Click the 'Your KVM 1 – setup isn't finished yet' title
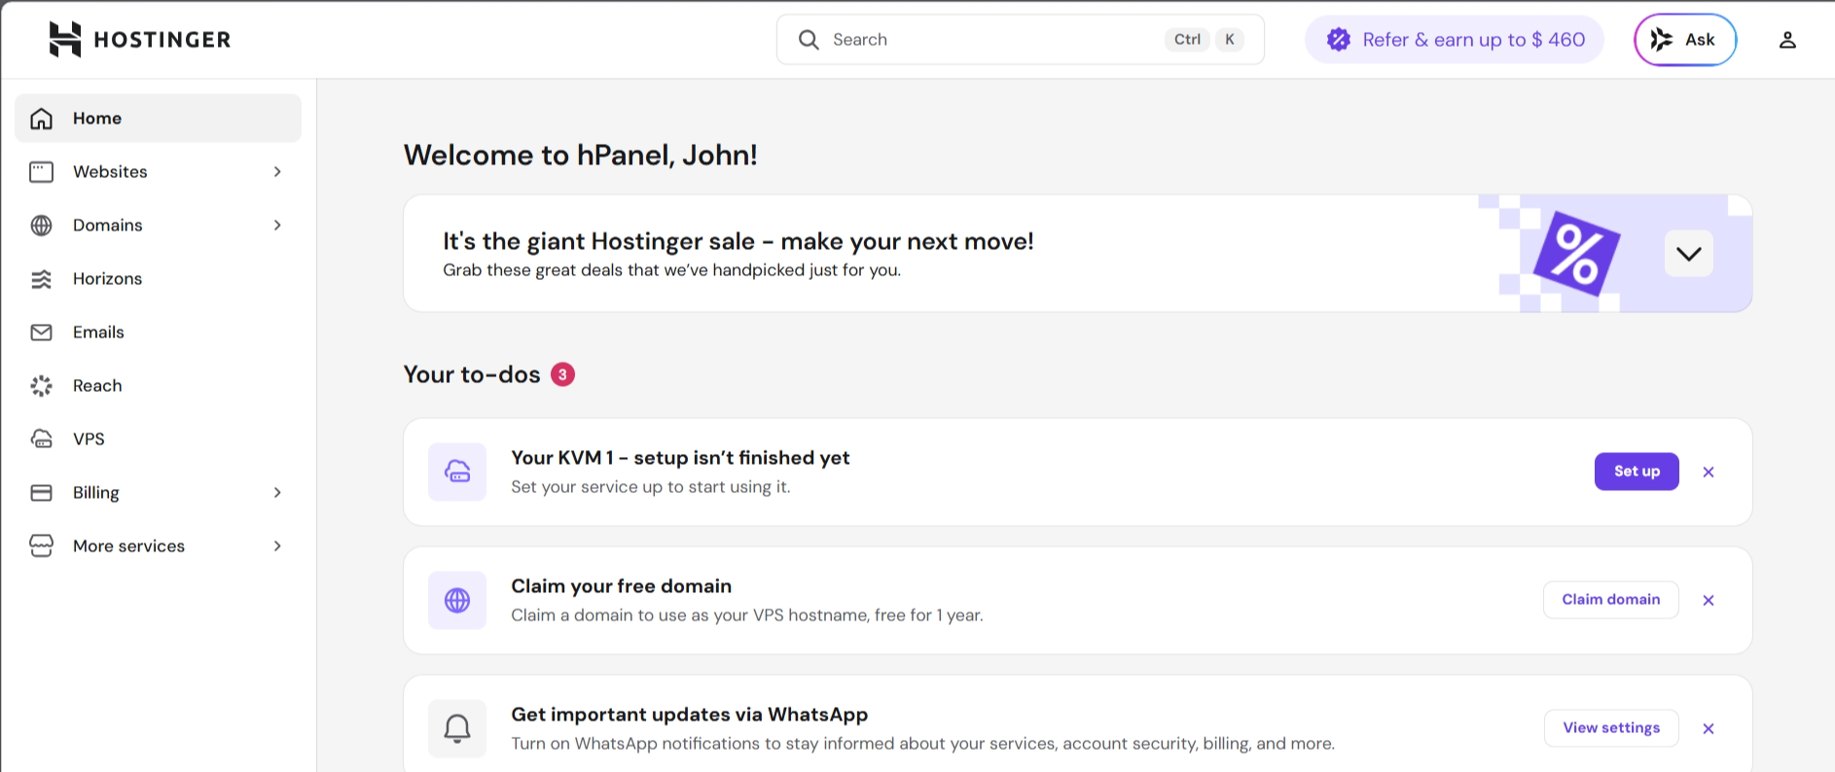 point(680,458)
